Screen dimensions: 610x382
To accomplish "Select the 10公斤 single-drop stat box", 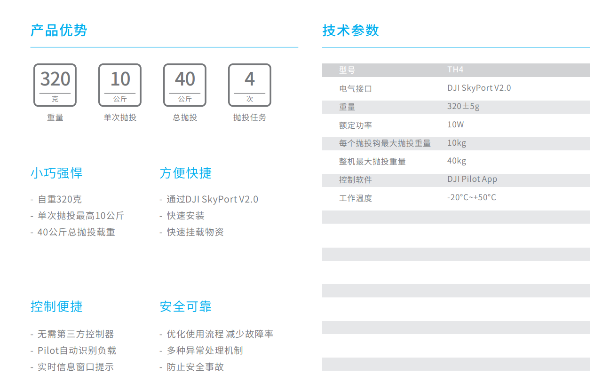I will click(x=119, y=85).
